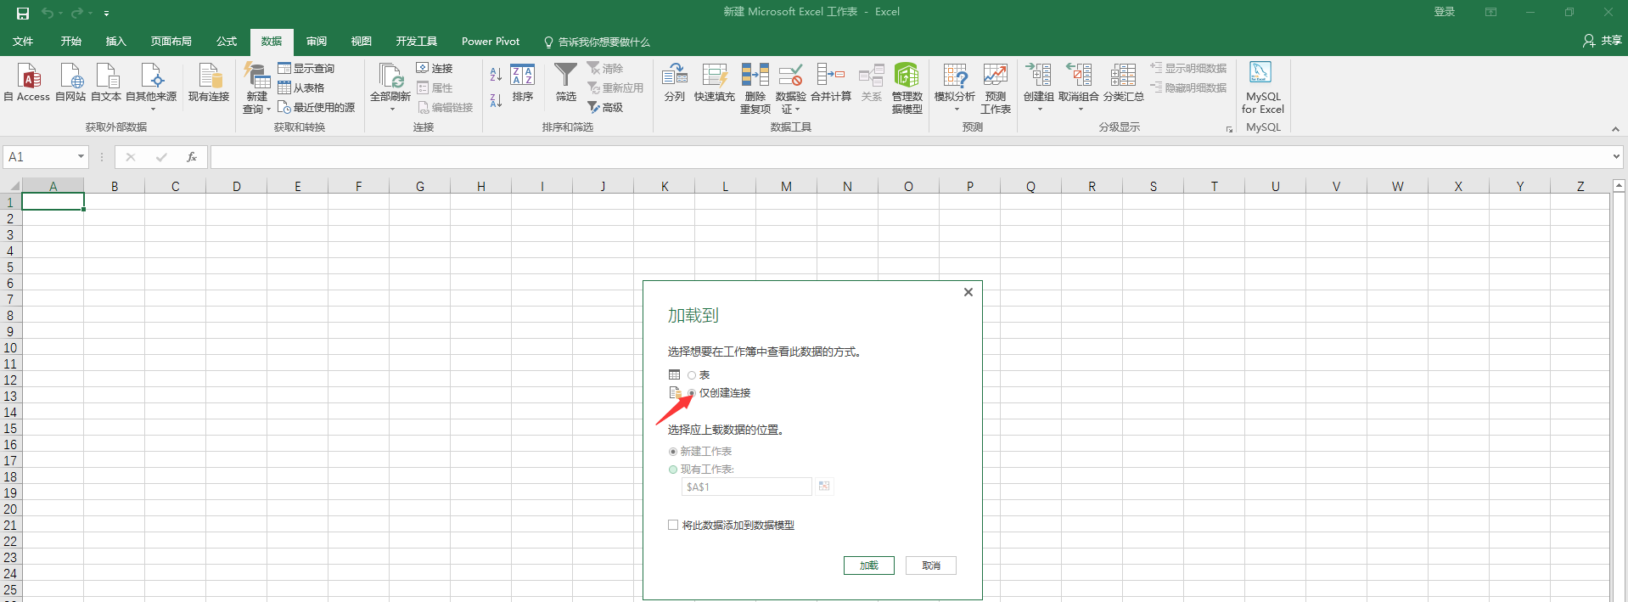Open existing connections (现有连接)
The width and height of the screenshot is (1628, 602).
click(x=209, y=82)
